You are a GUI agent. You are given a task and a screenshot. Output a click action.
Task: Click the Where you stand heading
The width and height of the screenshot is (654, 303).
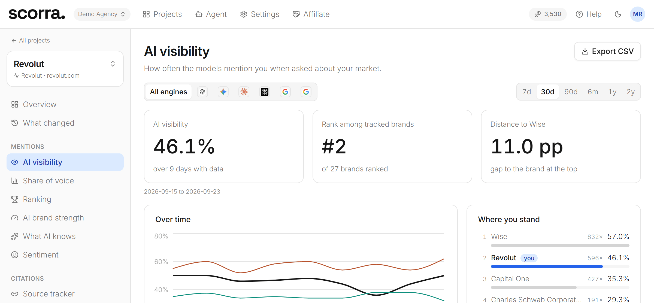509,219
